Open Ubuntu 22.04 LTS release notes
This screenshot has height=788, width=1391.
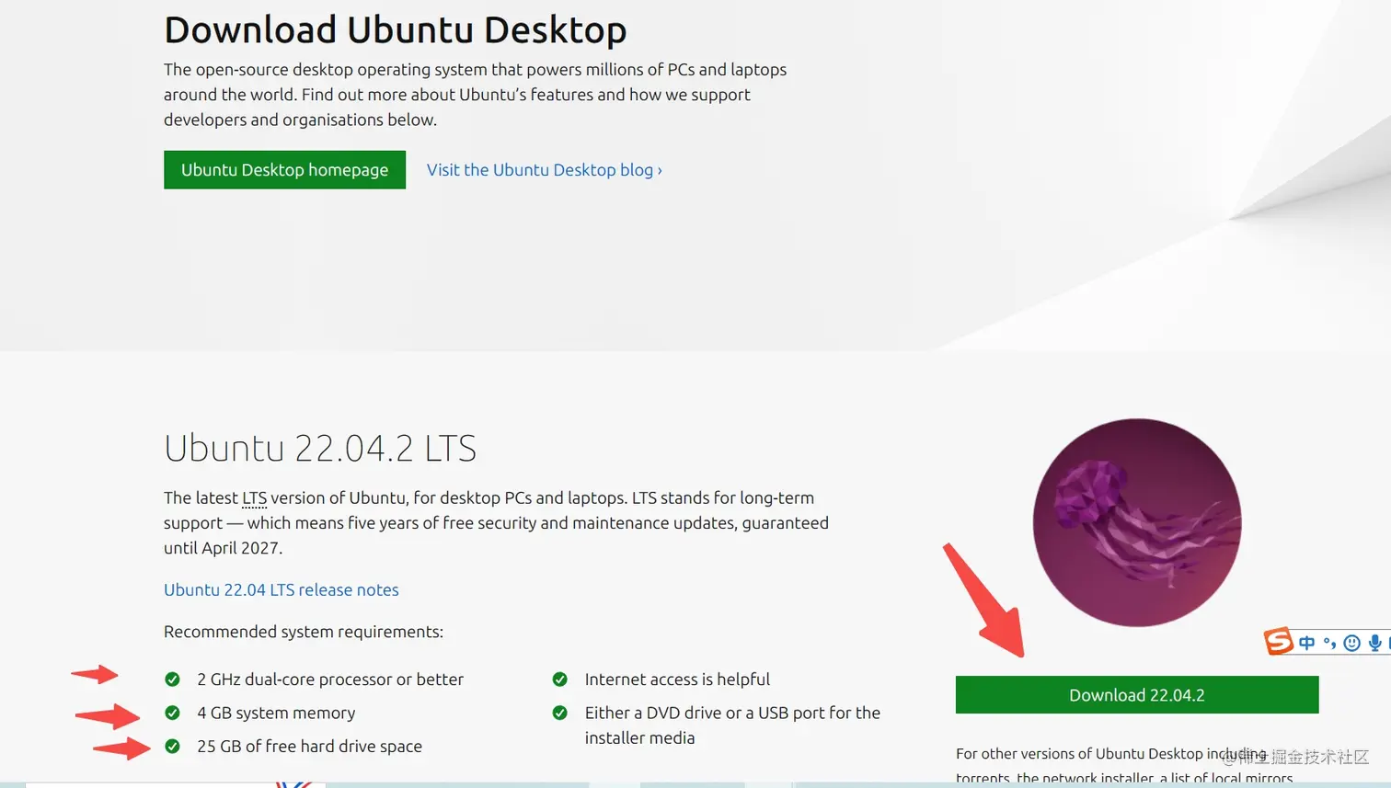pyautogui.click(x=282, y=589)
